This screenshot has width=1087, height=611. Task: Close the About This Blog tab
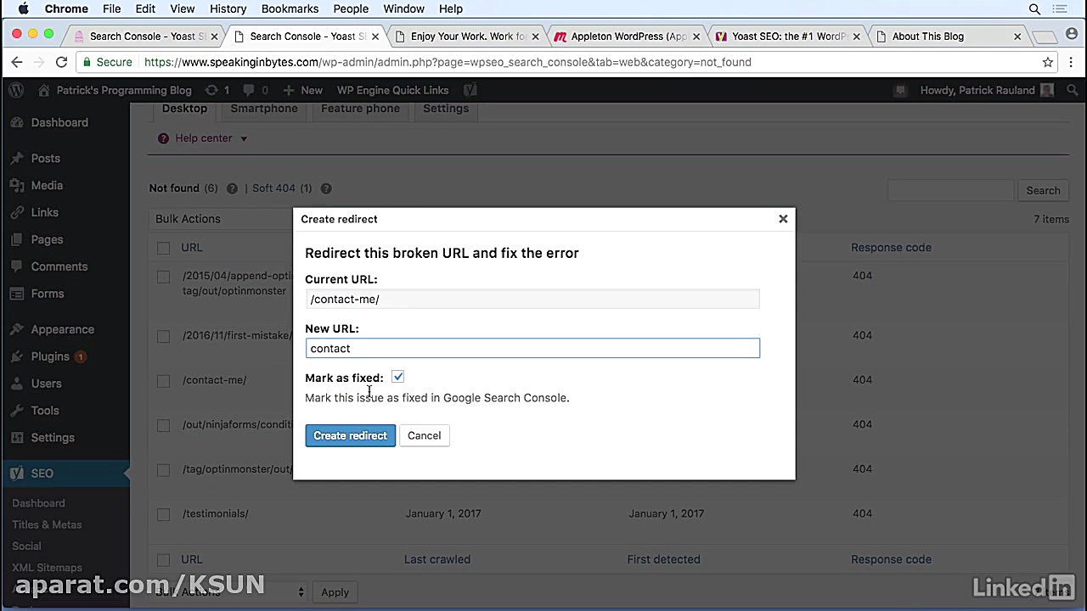coord(1017,36)
